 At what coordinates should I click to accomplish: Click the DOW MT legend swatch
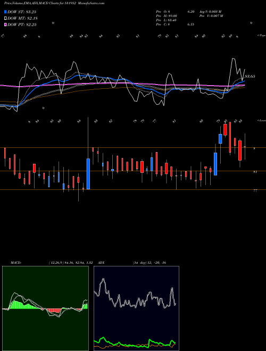[x=5, y=18]
